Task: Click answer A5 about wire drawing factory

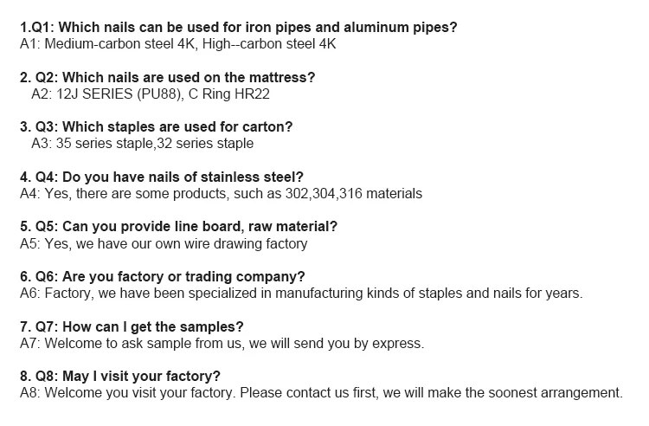Action: pyautogui.click(x=163, y=243)
